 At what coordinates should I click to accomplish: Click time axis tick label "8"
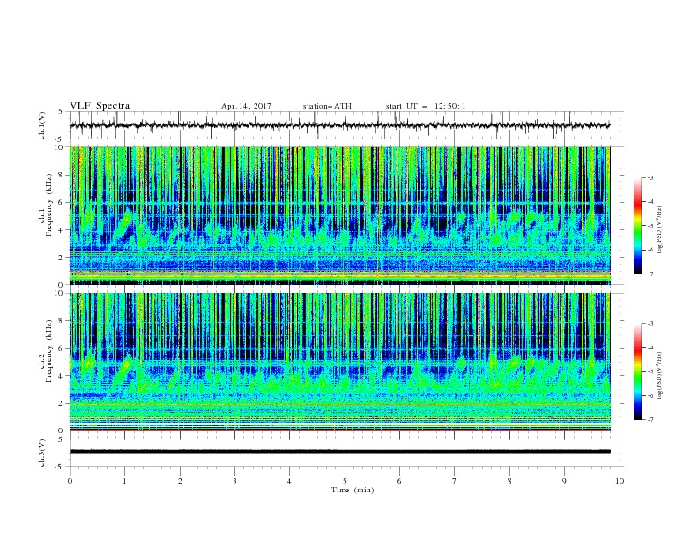click(x=509, y=482)
